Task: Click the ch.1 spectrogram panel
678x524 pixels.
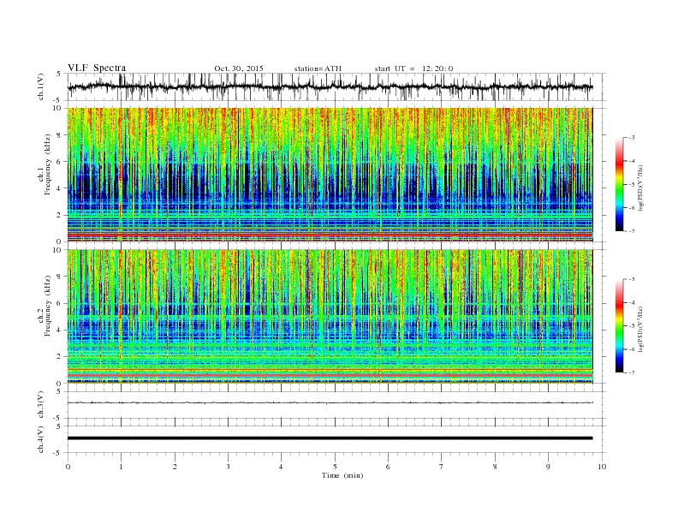Action: click(330, 175)
